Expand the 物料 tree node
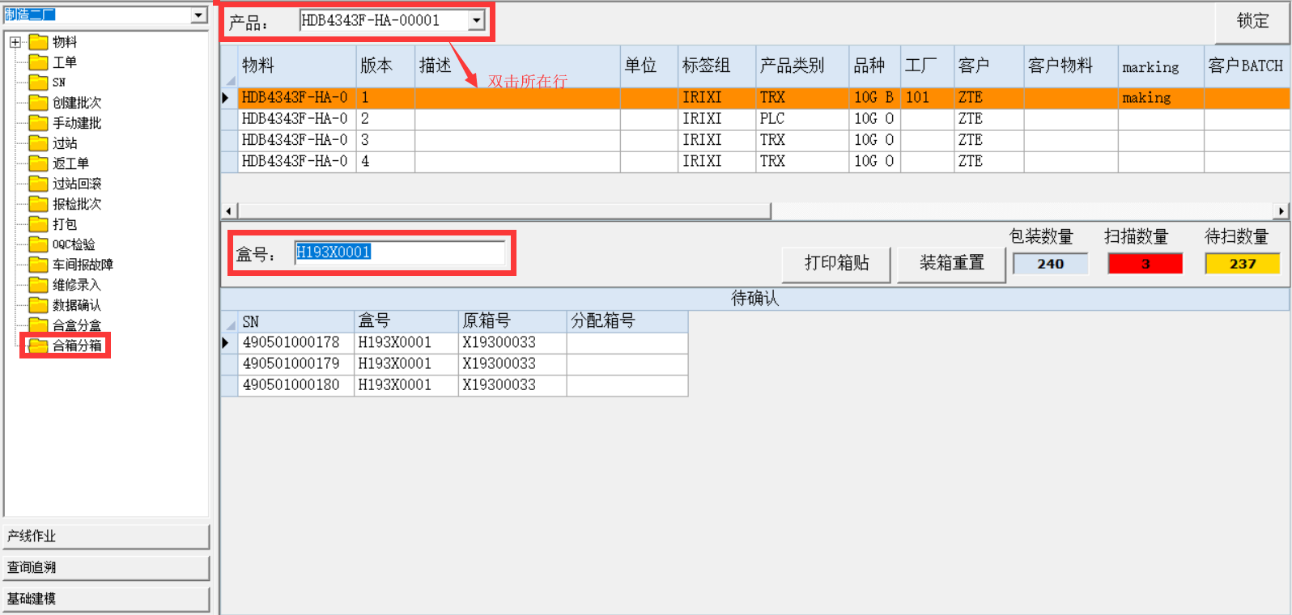 coord(15,42)
